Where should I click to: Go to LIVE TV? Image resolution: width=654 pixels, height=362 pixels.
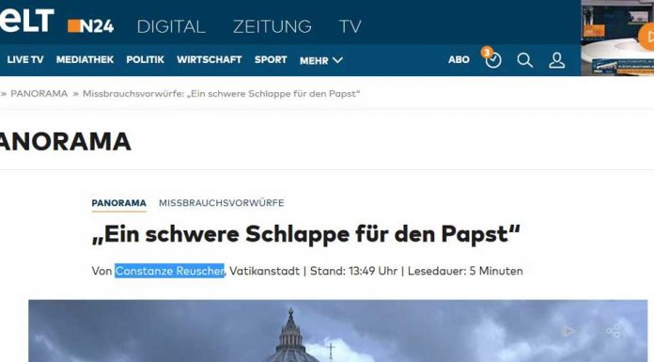tap(25, 60)
